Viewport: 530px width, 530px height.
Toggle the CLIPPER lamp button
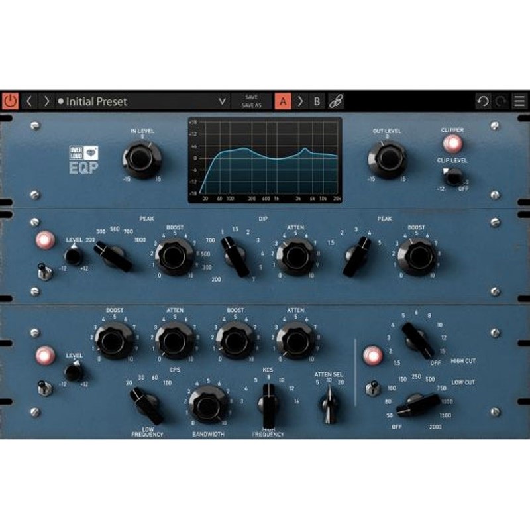[x=452, y=144]
